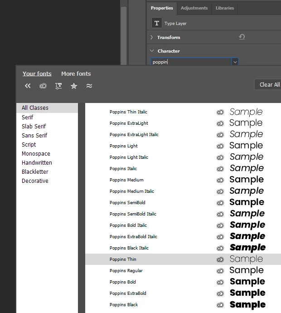Toggle the similar fonts filter icon
281x313 pixels.
[89, 86]
